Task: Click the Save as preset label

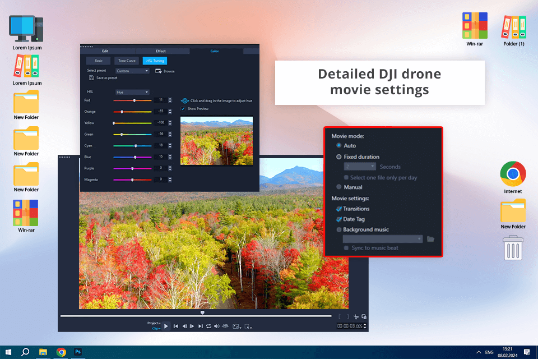Action: point(106,77)
